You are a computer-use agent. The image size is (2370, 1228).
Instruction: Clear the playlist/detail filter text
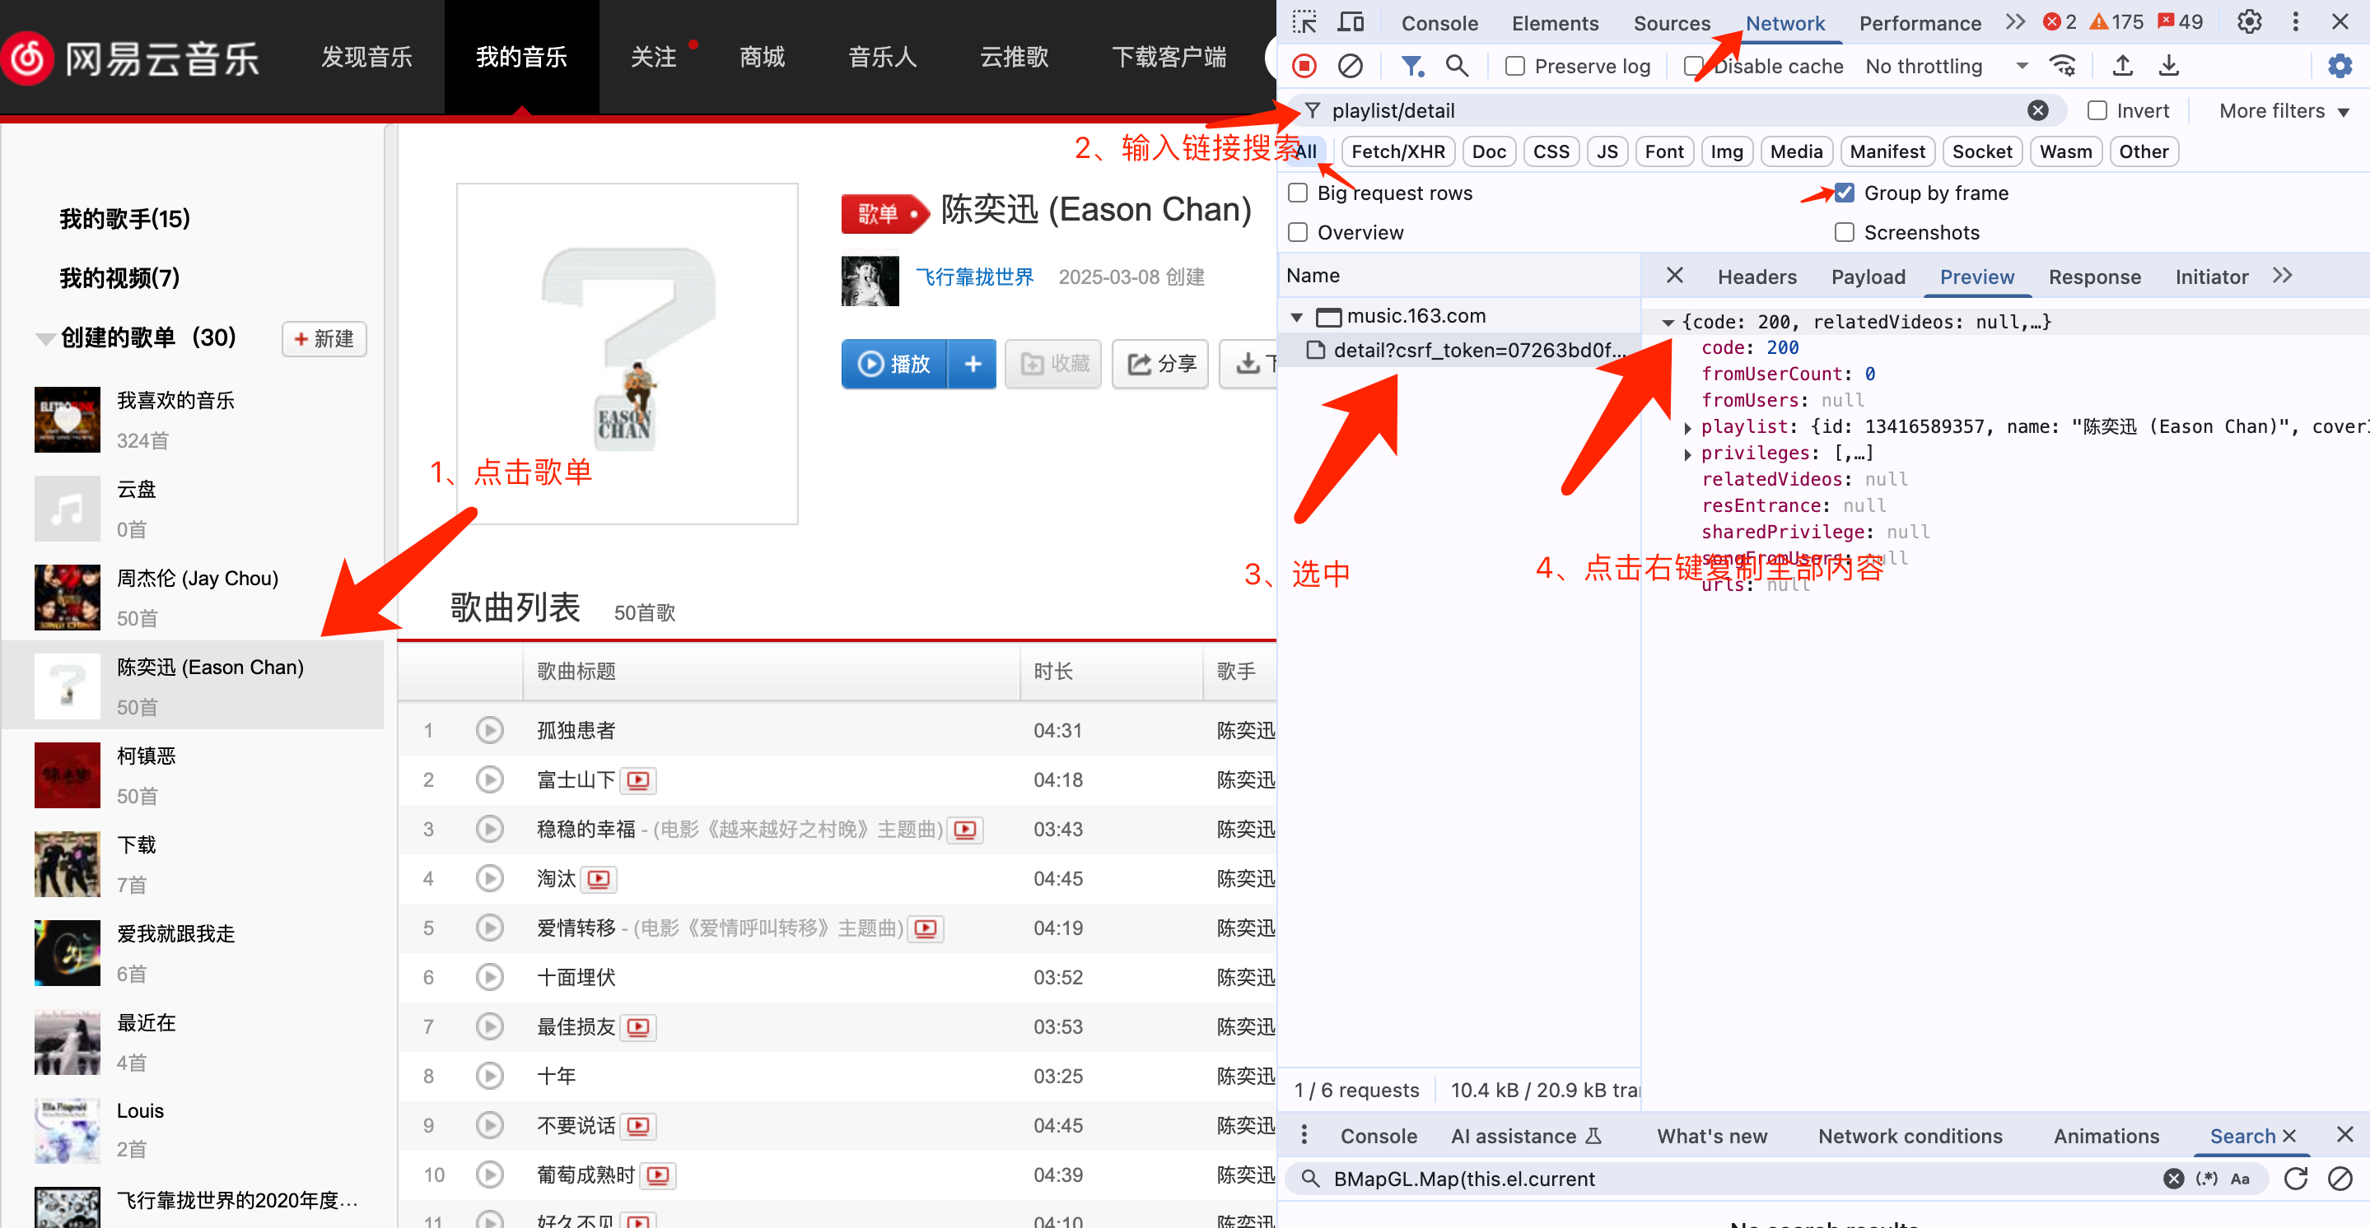[2038, 111]
